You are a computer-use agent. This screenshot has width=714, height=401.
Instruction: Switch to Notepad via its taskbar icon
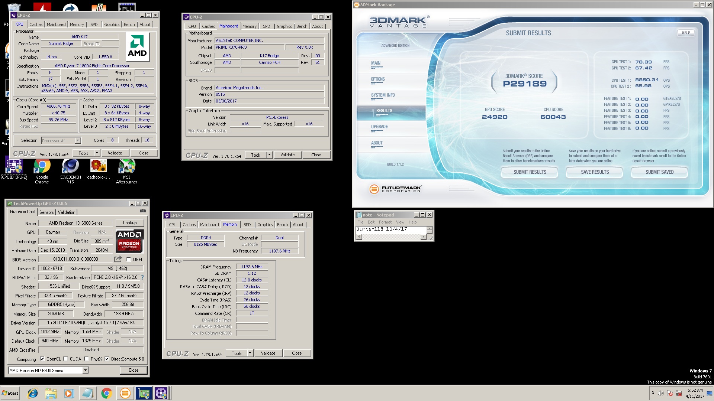(88, 393)
